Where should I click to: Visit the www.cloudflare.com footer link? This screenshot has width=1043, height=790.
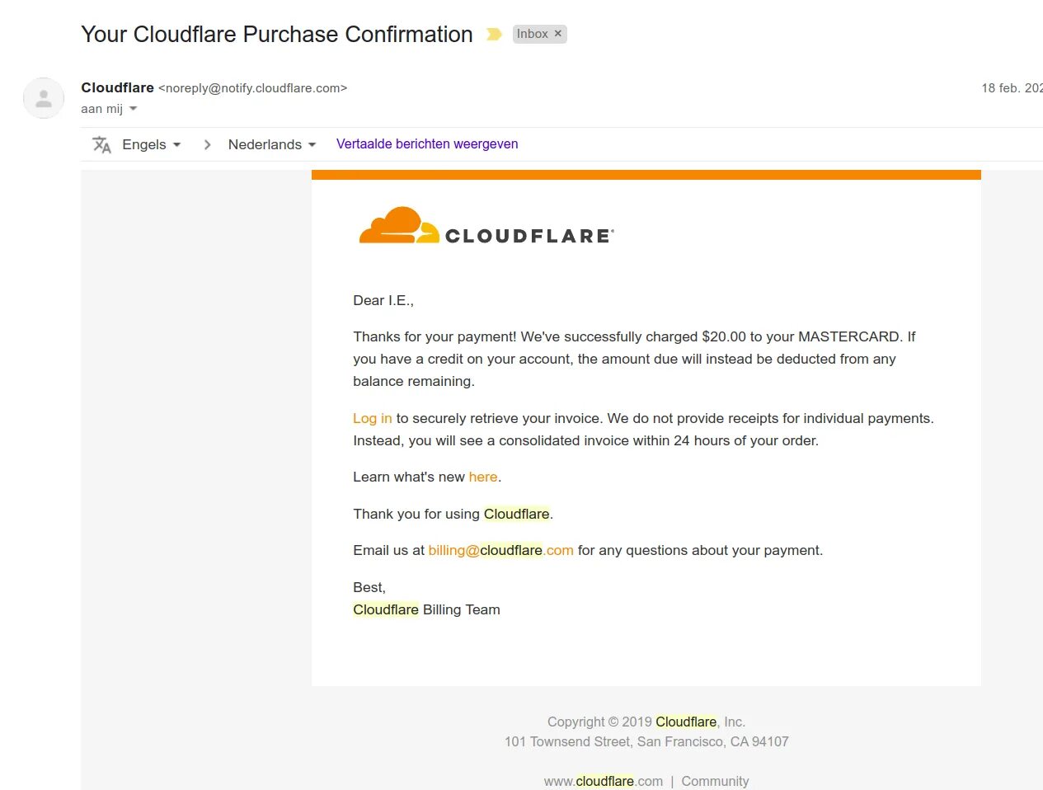tap(603, 781)
